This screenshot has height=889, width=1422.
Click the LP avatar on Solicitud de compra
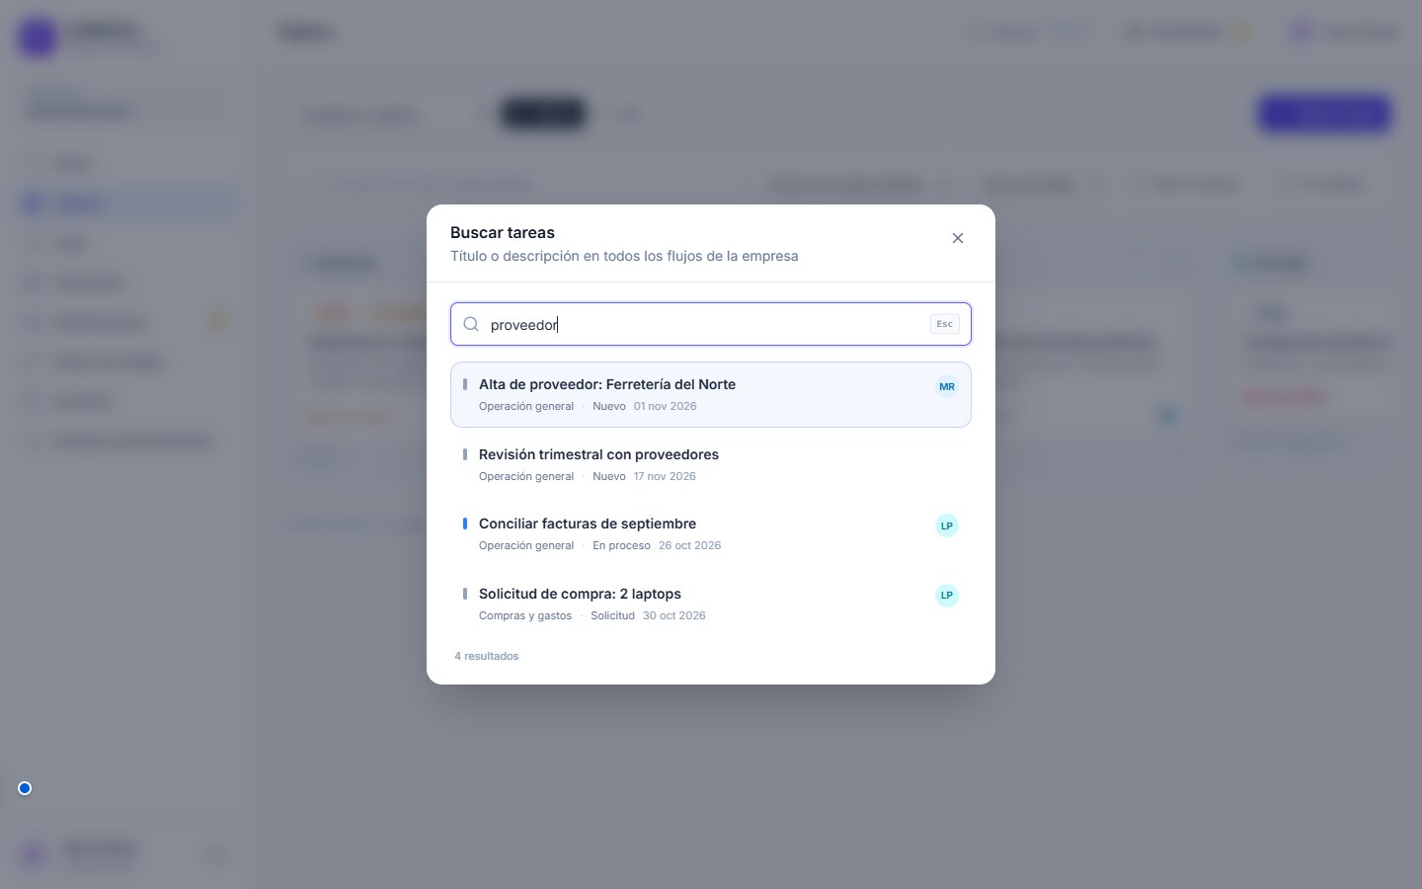click(947, 595)
